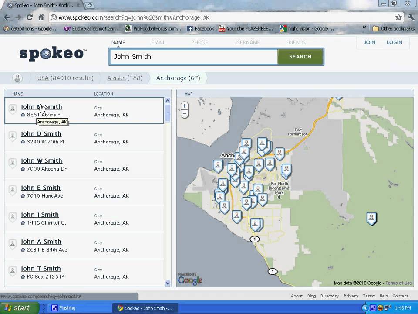Open the Chrome wrench settings menu

click(411, 17)
